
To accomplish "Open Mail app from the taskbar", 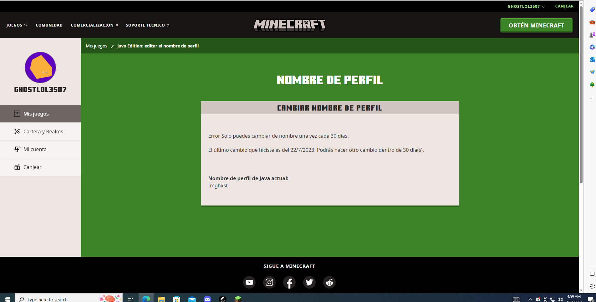I will (192, 299).
